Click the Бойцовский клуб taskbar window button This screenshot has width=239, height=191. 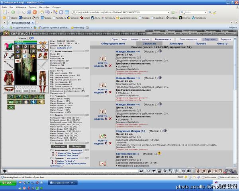coord(63,183)
